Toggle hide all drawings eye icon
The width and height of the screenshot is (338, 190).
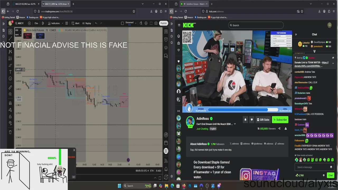pyautogui.click(x=10, y=123)
